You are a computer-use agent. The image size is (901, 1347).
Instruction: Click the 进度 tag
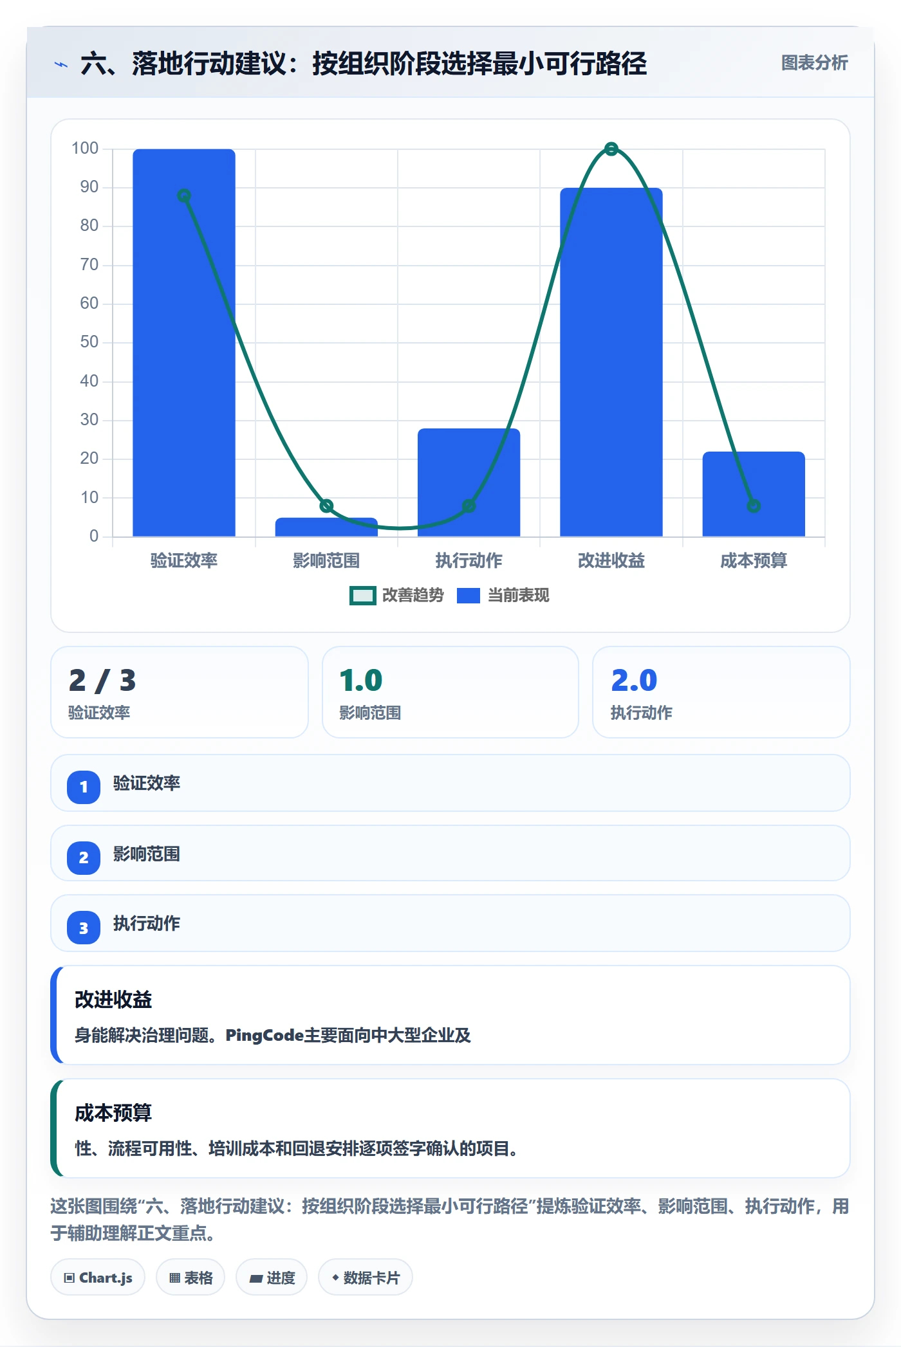coord(272,1278)
